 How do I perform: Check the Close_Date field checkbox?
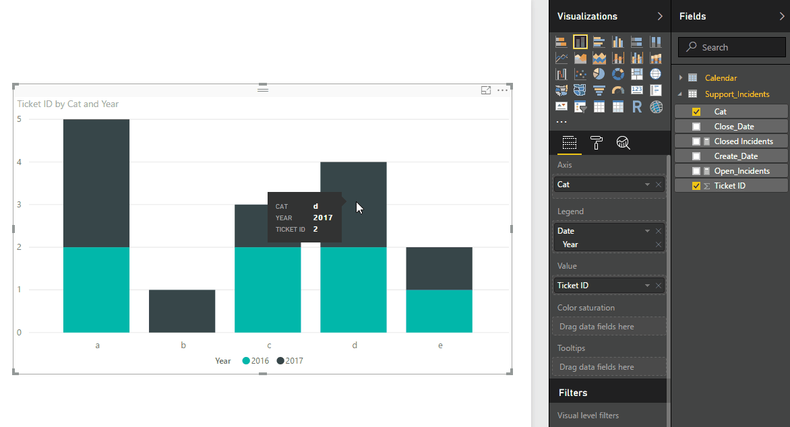696,127
